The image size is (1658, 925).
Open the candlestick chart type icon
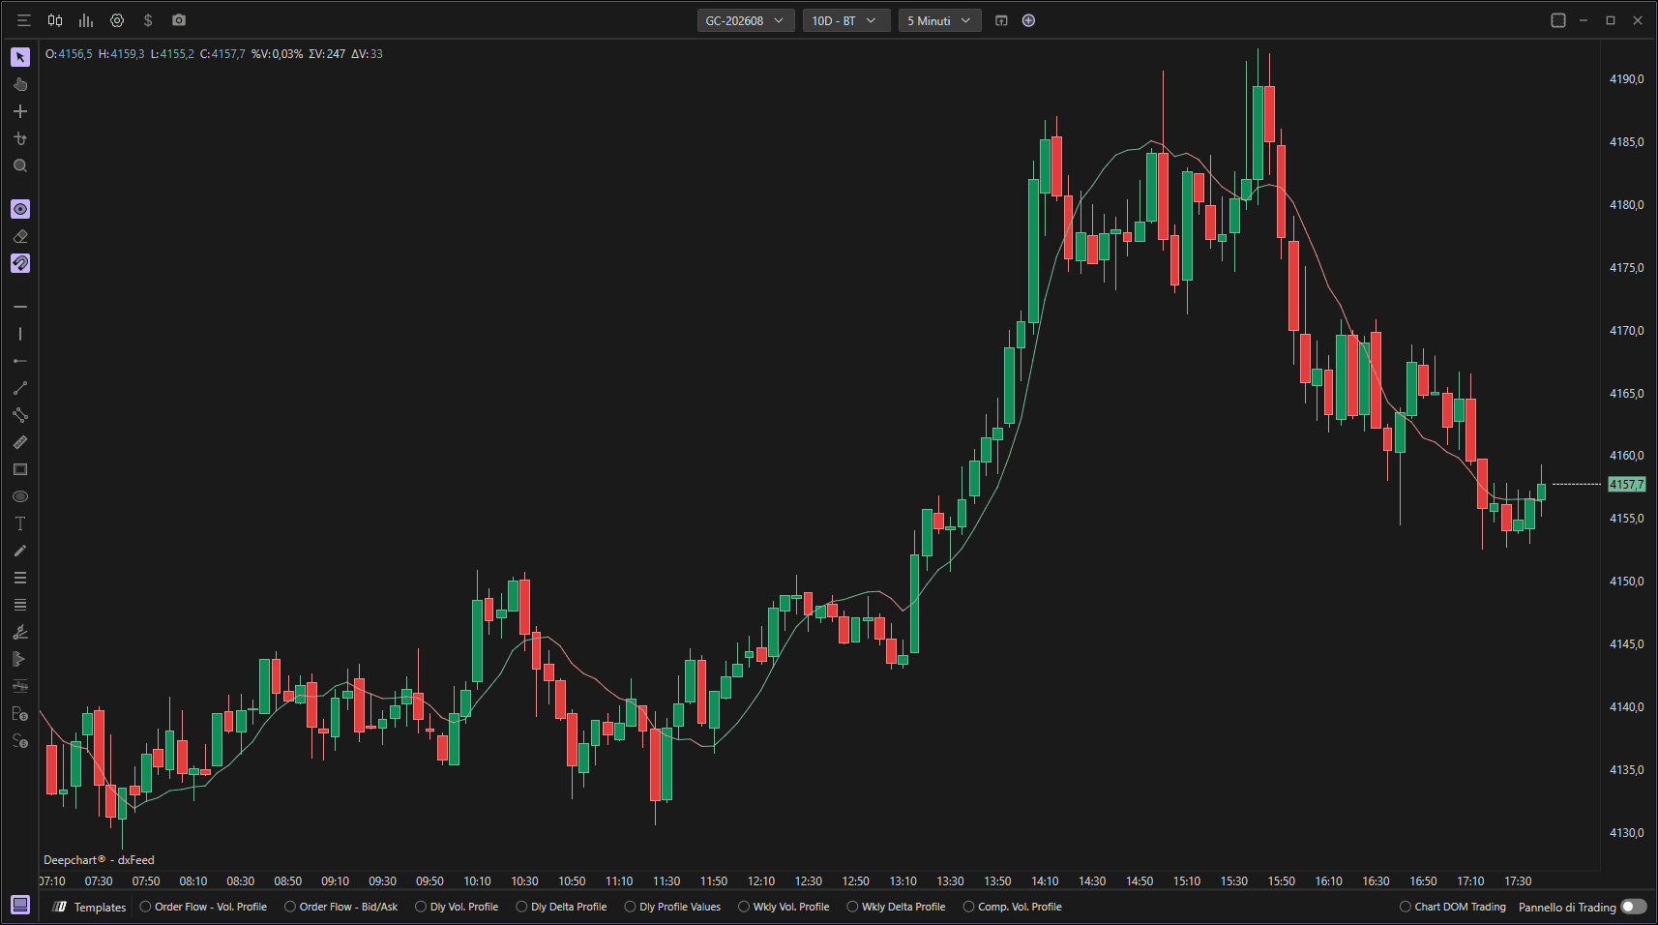pyautogui.click(x=55, y=20)
